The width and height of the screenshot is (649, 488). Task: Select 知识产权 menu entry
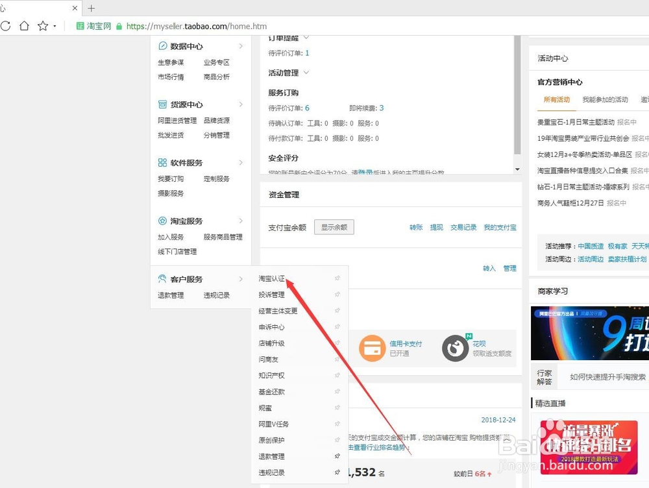[271, 376]
